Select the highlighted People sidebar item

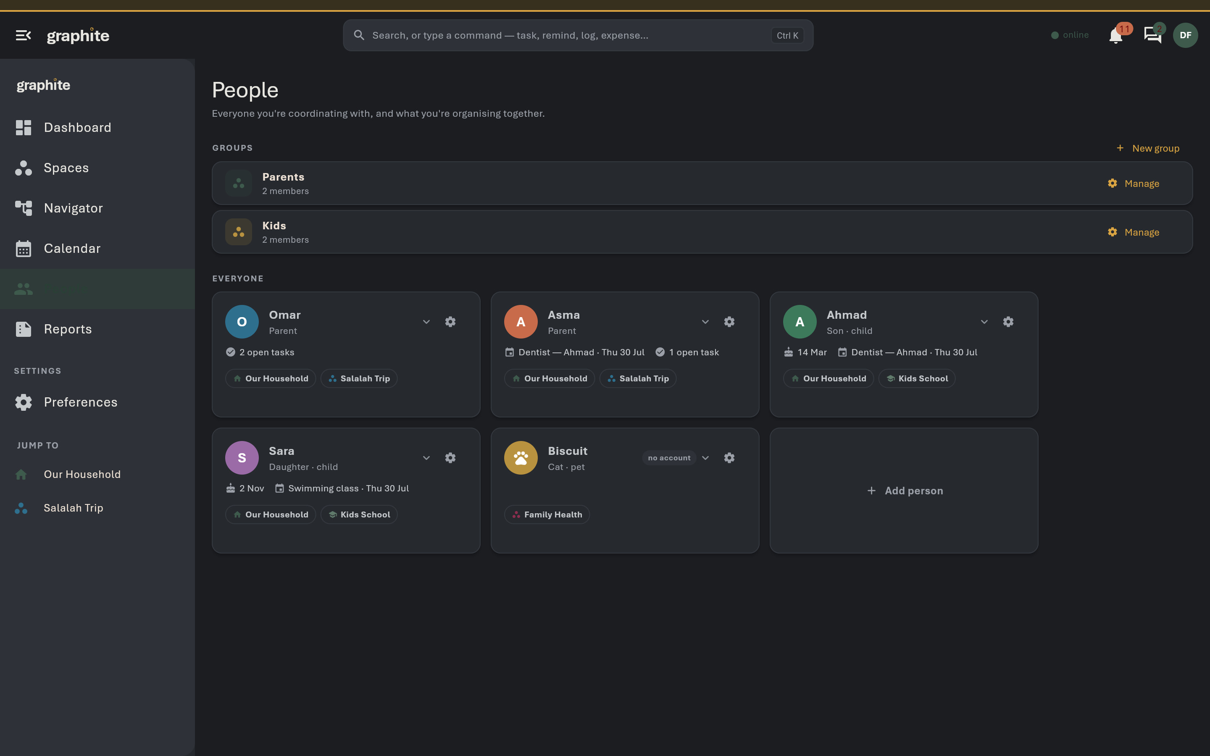(x=97, y=289)
